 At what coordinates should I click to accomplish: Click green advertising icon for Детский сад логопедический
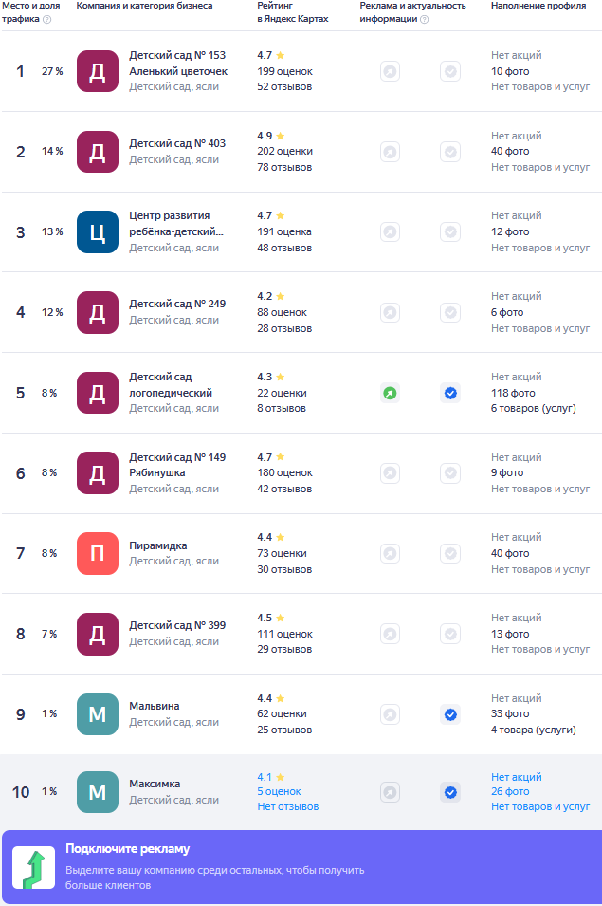pyautogui.click(x=390, y=393)
